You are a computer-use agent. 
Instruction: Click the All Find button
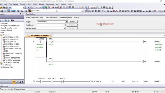[x=72, y=28]
